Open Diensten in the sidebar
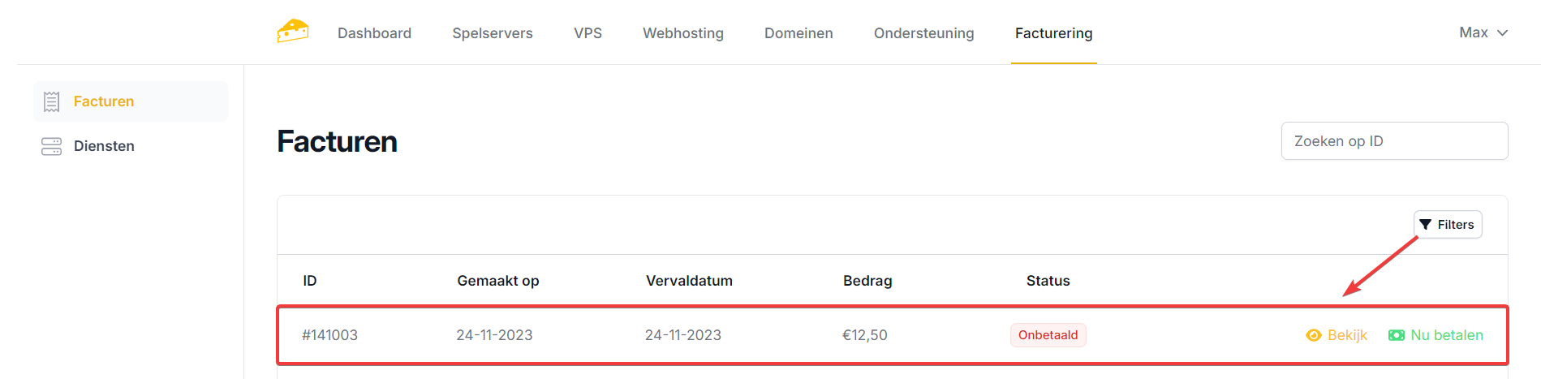Image resolution: width=1541 pixels, height=379 pixels. [104, 146]
